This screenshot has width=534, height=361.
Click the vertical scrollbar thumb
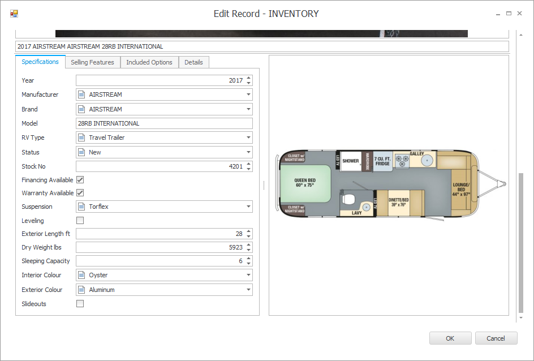tap(521, 243)
